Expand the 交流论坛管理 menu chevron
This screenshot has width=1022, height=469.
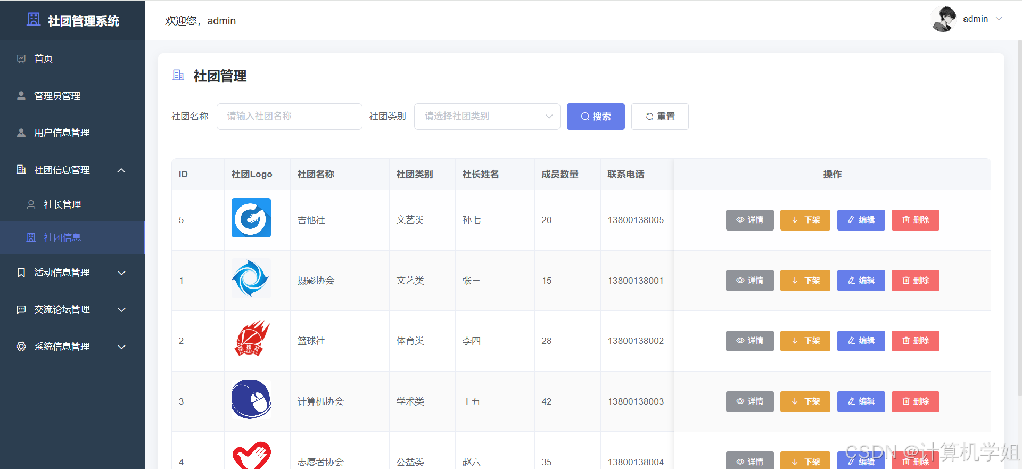pos(121,309)
